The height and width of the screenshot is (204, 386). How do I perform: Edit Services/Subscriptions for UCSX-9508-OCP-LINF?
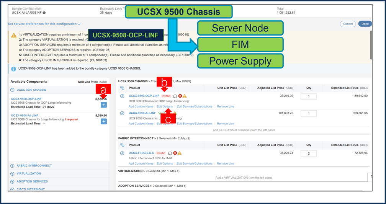point(195,106)
